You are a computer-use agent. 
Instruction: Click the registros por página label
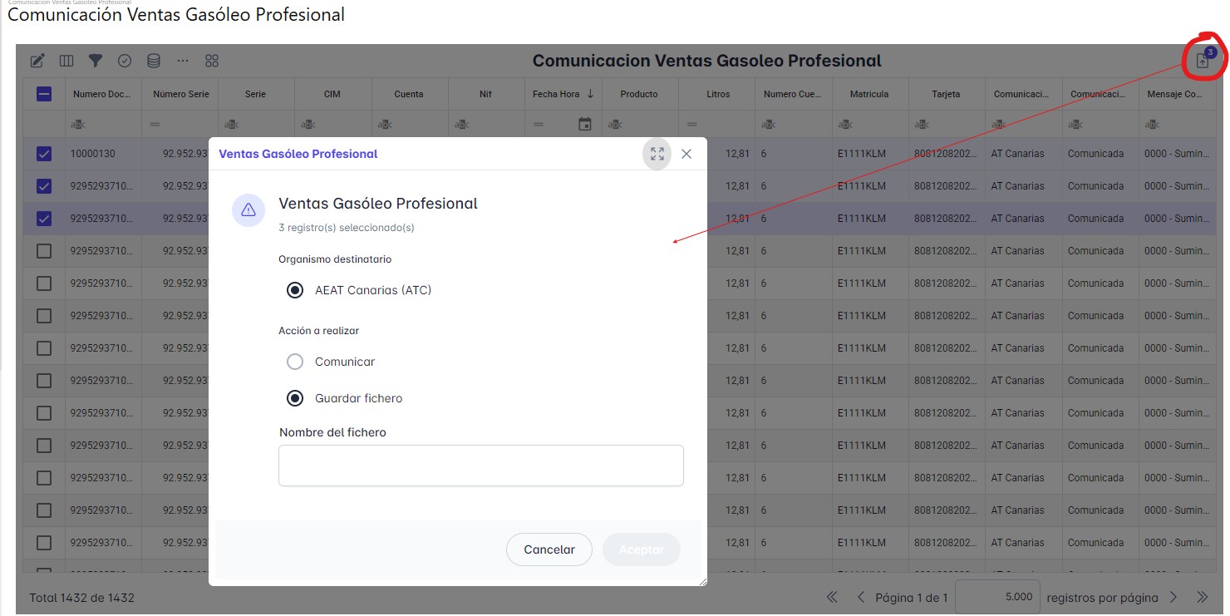(1102, 598)
